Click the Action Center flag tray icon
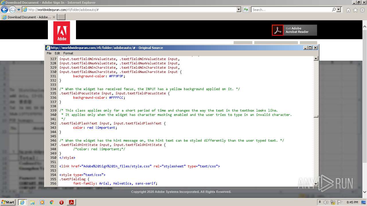This screenshot has height=206, width=367. pos(340,202)
